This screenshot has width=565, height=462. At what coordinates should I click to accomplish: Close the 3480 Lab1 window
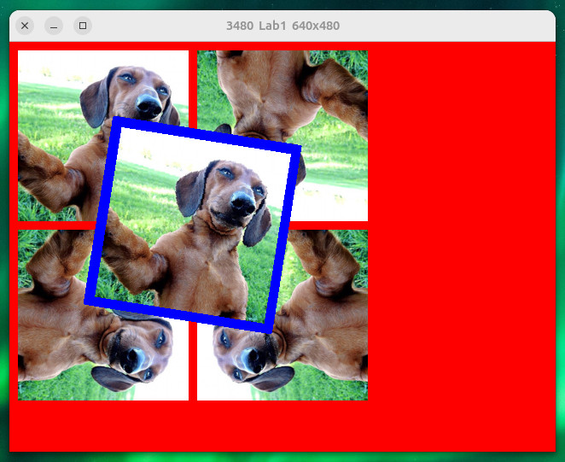tap(25, 26)
